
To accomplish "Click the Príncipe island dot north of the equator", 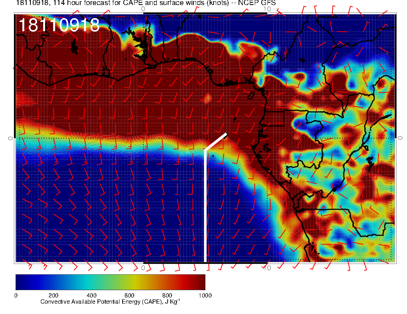I will pos(234,118).
